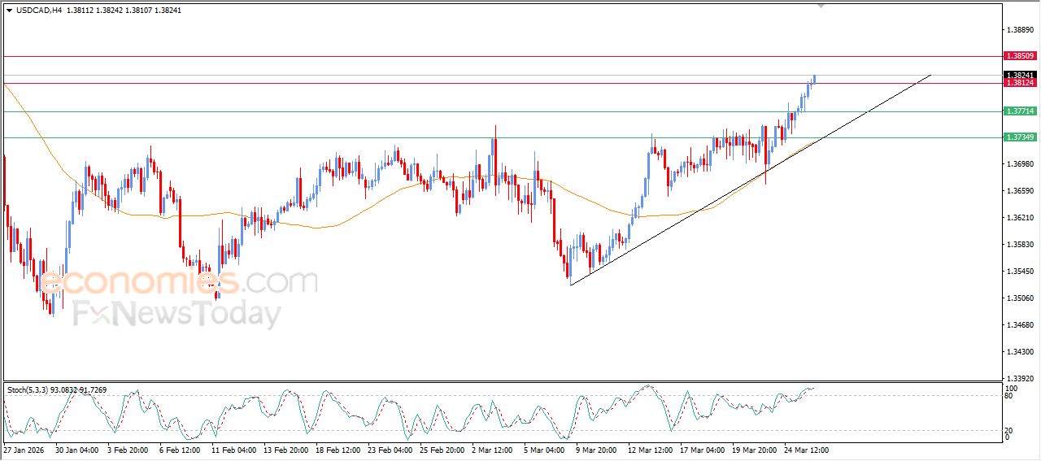Click the 11 Feb 04:00 time label
This screenshot has height=461, width=1041.
click(x=234, y=449)
